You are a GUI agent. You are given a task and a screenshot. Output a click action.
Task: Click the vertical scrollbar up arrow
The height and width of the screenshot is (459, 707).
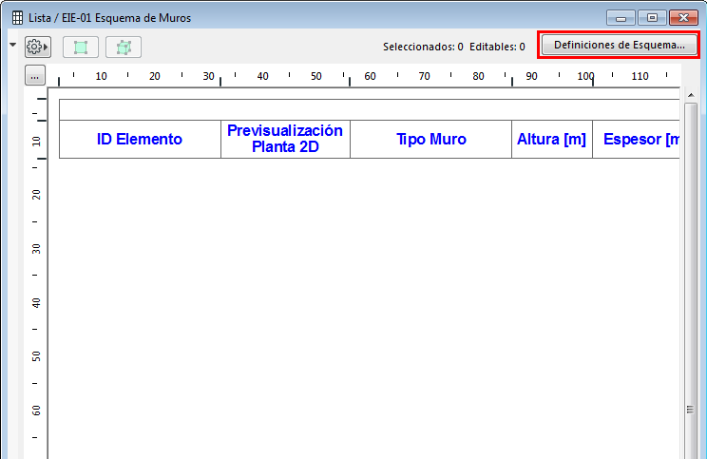[x=691, y=95]
